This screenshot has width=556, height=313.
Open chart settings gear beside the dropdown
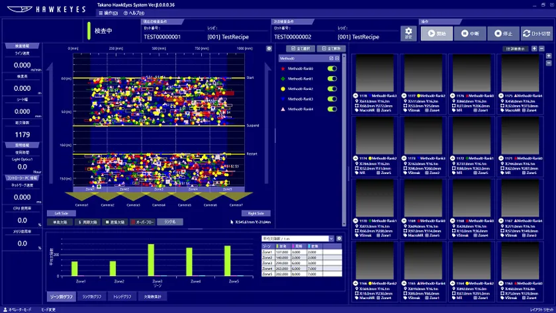coord(339,238)
